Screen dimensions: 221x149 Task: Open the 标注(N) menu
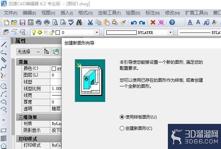[x=153, y=13]
